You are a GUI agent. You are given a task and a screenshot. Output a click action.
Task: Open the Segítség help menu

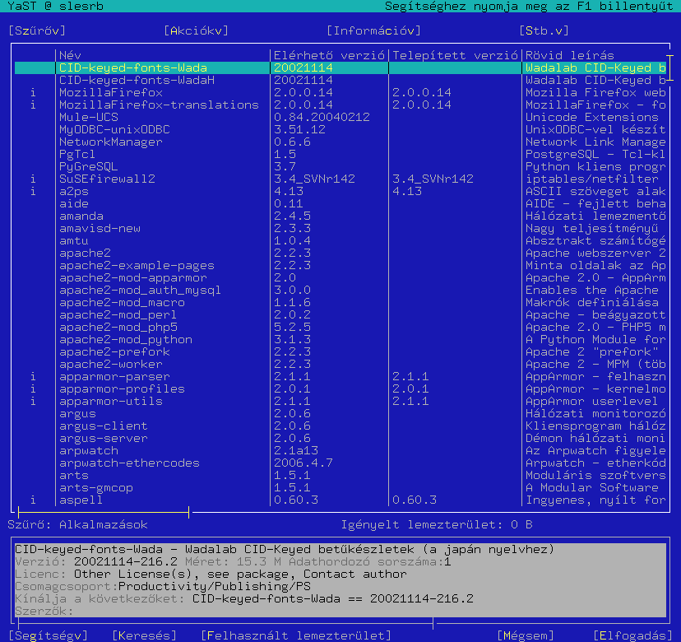[x=49, y=635]
